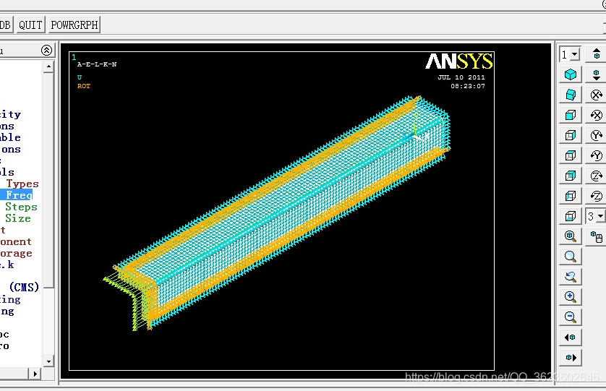The width and height of the screenshot is (606, 391).
Task: Click the Oblique View tilted cube icon
Action: click(x=571, y=95)
